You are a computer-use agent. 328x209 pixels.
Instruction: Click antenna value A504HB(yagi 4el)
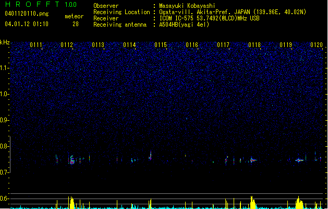click(184, 25)
